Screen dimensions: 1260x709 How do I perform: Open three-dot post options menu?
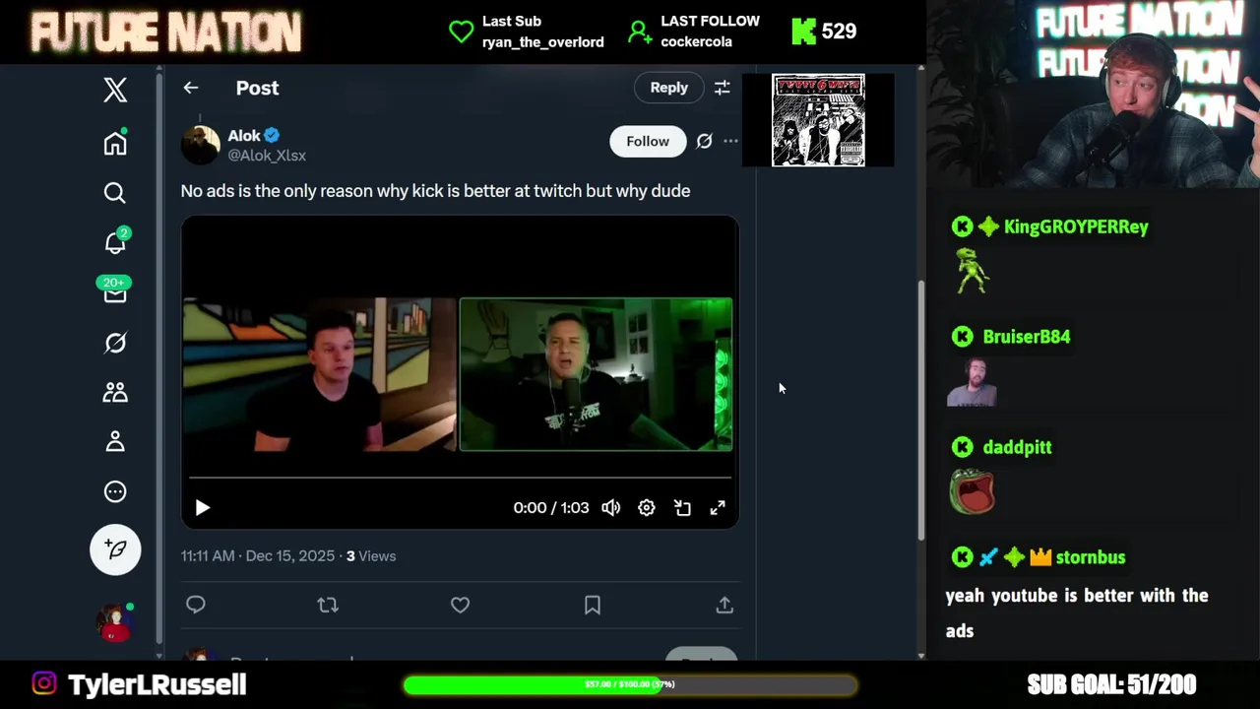730,141
